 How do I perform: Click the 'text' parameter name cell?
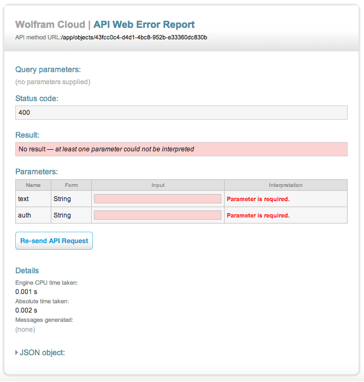click(33, 198)
